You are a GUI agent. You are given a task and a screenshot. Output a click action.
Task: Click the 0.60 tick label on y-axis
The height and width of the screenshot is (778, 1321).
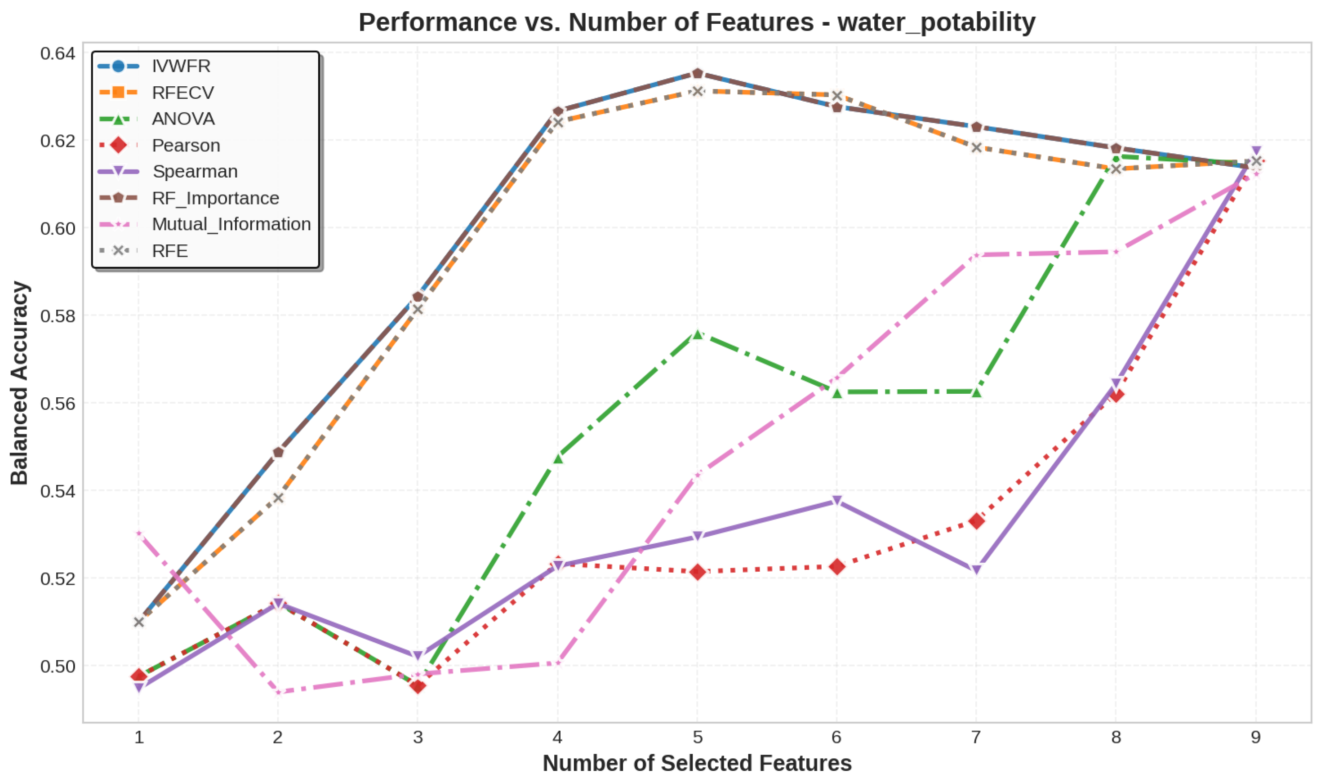[x=58, y=229]
